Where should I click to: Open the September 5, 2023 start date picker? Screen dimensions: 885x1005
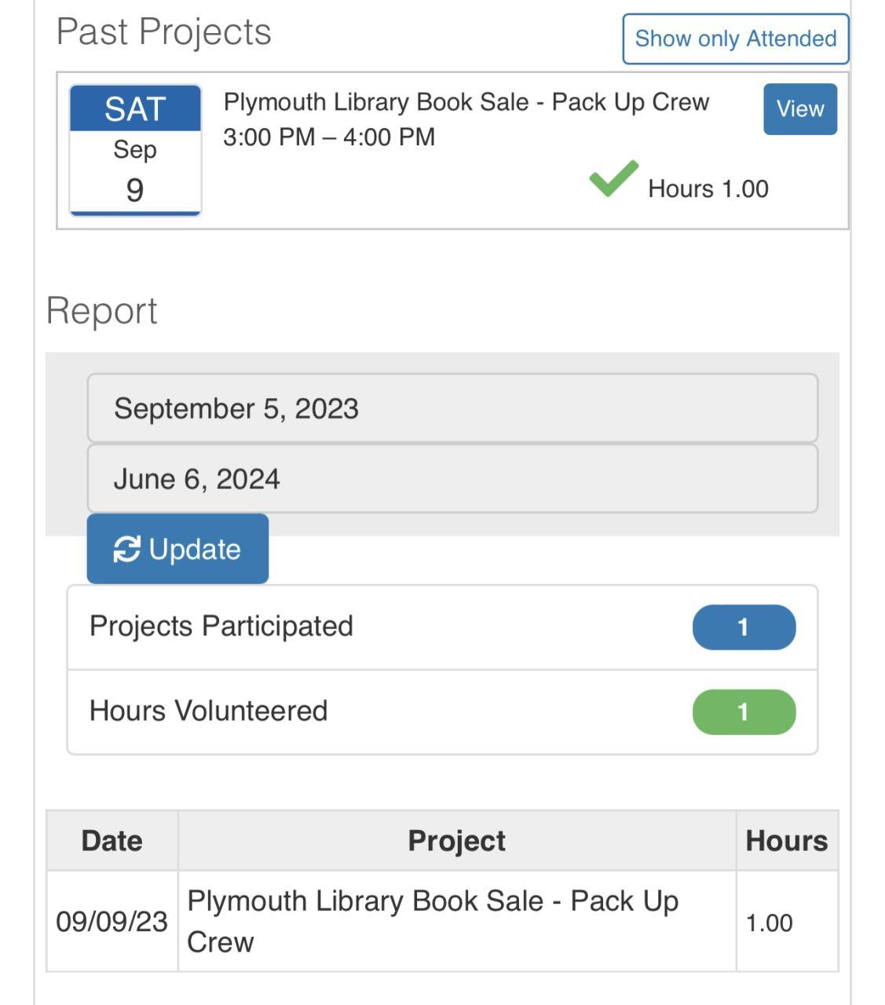click(452, 408)
